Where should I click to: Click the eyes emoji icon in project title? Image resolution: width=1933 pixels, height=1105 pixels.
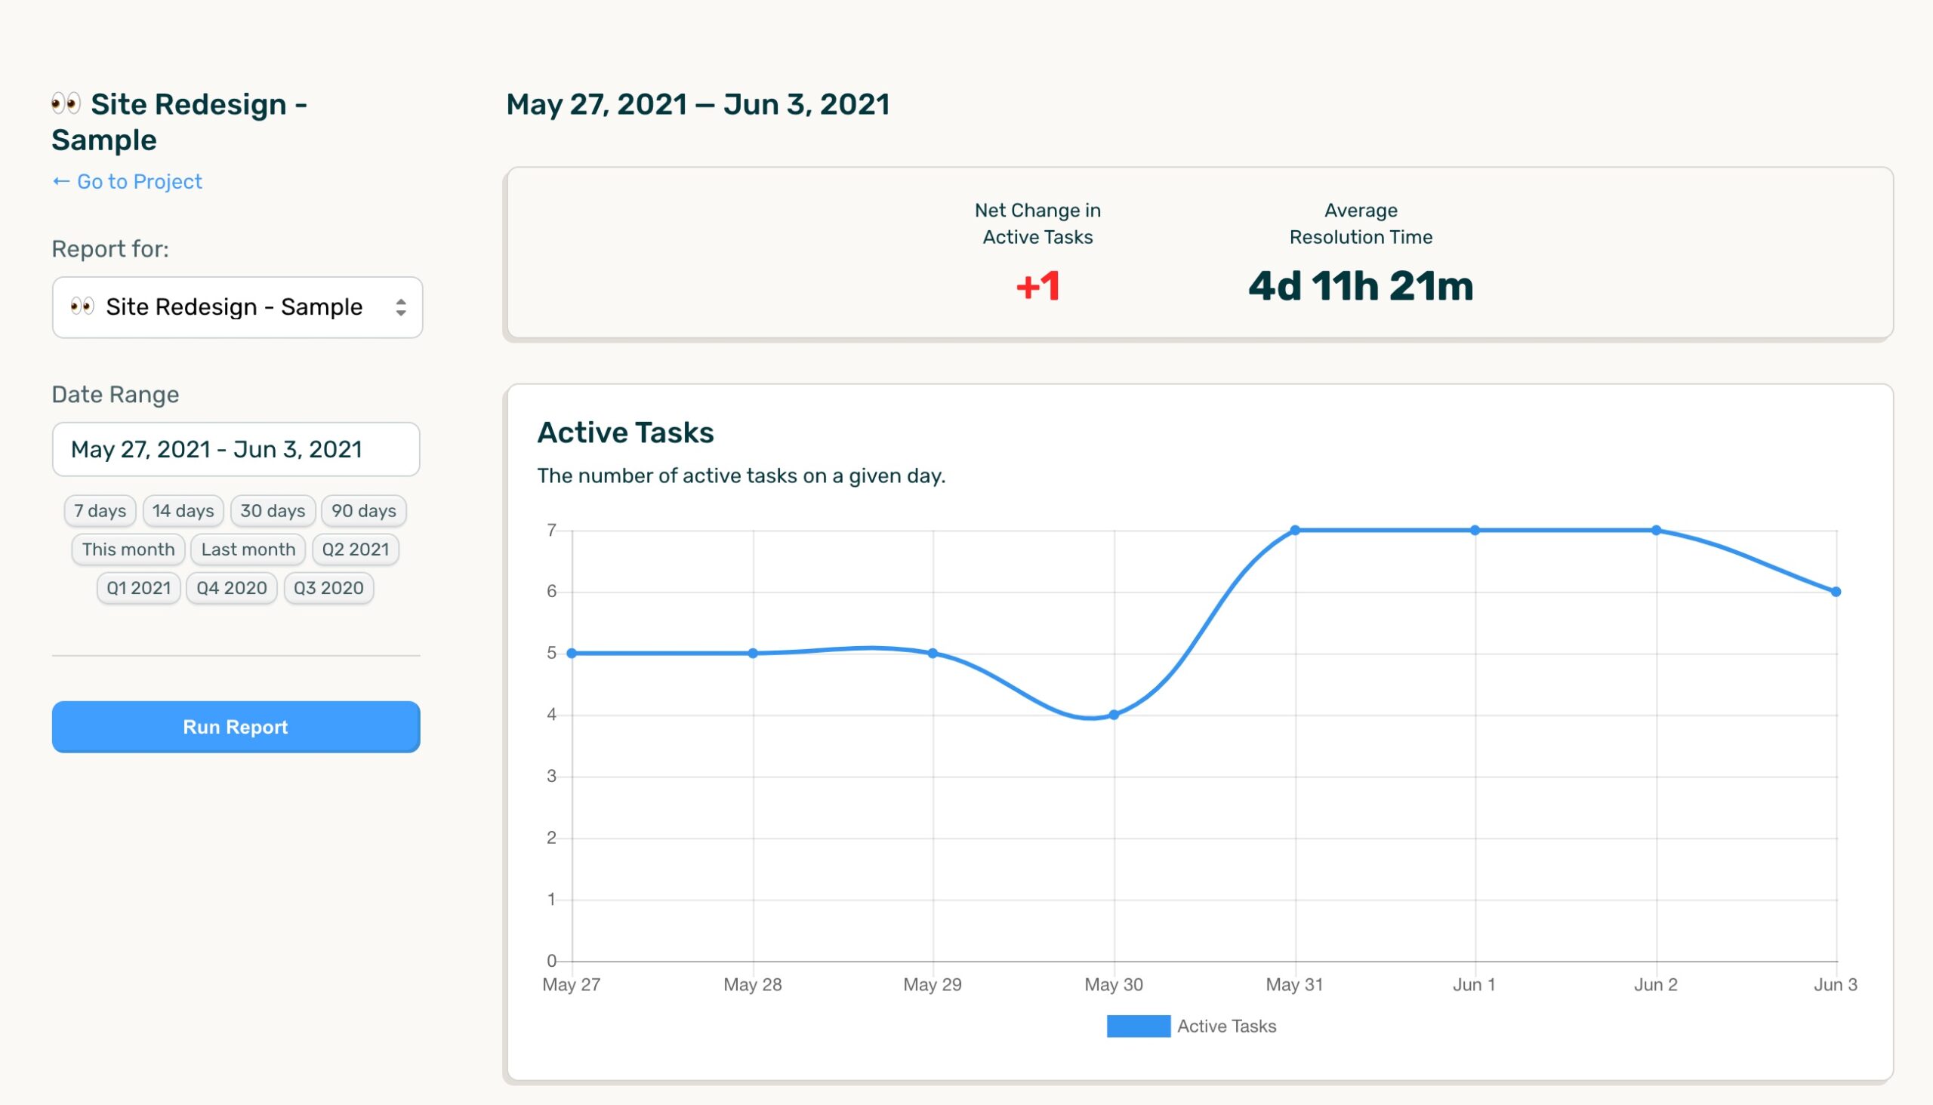pyautogui.click(x=66, y=103)
